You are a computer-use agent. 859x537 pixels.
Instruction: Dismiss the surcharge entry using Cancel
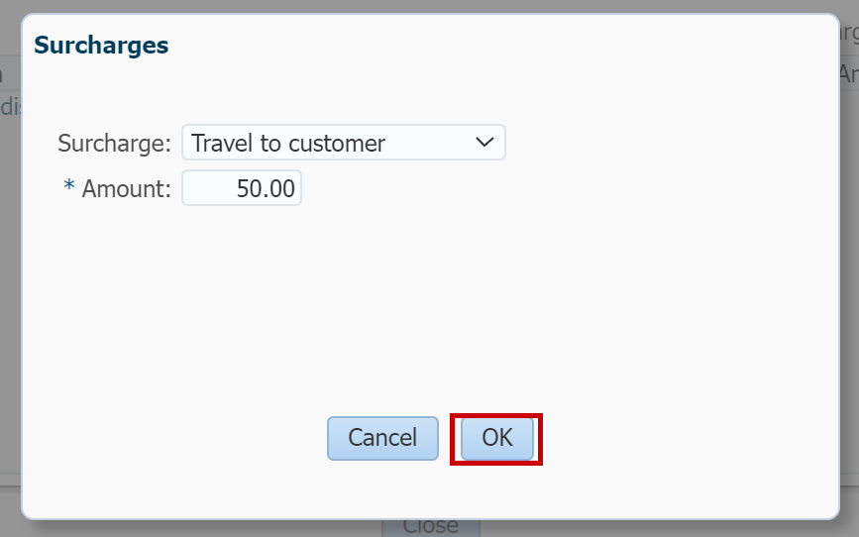click(x=382, y=438)
